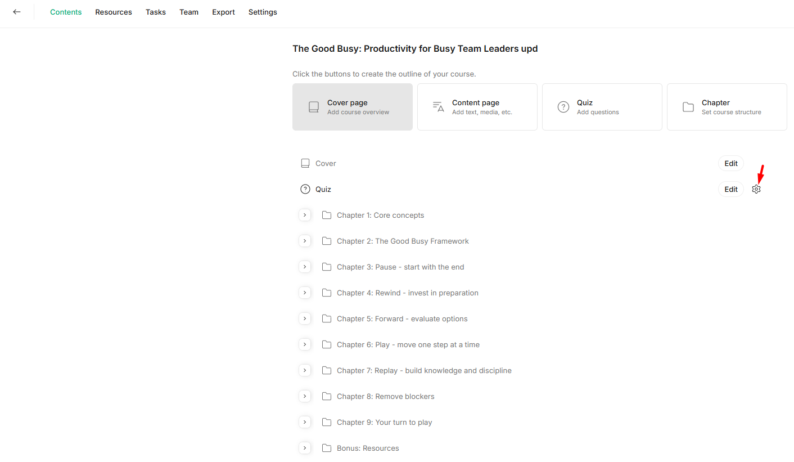
Task: Click the Cover book icon in outline
Action: click(x=305, y=163)
